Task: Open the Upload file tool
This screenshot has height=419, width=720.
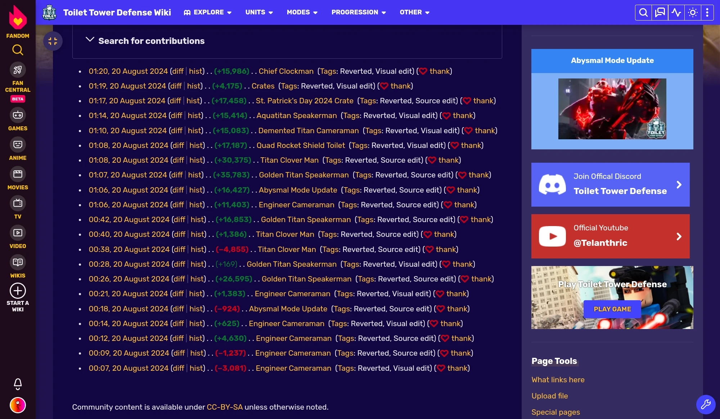Action: click(x=550, y=396)
